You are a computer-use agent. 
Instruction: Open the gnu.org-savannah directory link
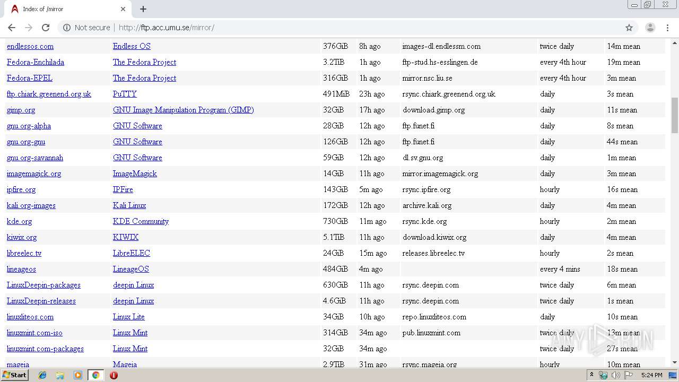point(35,158)
